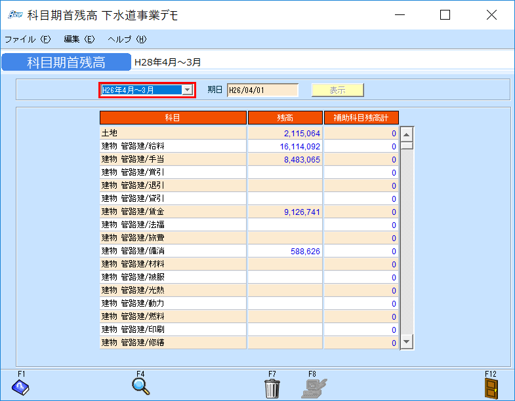
Task: Click the 残高 column header
Action: [285, 117]
